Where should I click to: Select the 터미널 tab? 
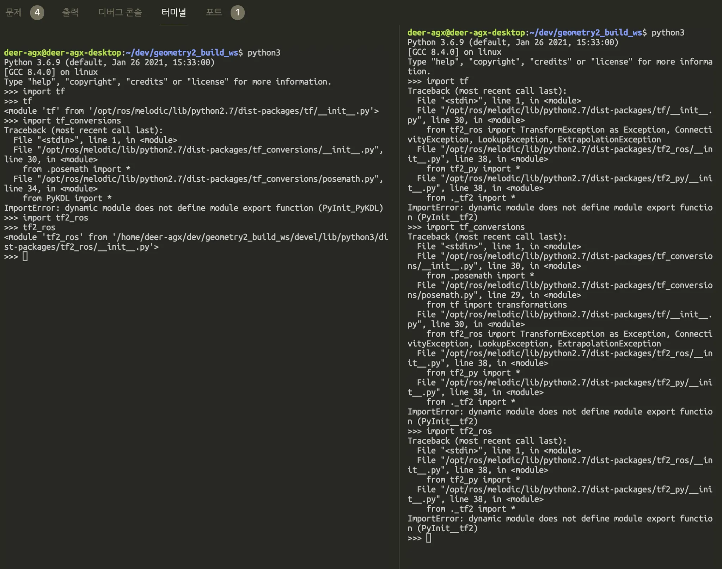point(173,13)
